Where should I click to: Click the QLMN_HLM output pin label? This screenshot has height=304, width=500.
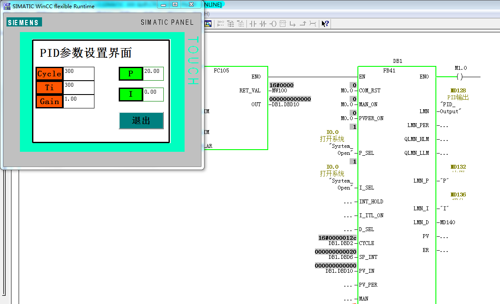pyautogui.click(x=416, y=139)
